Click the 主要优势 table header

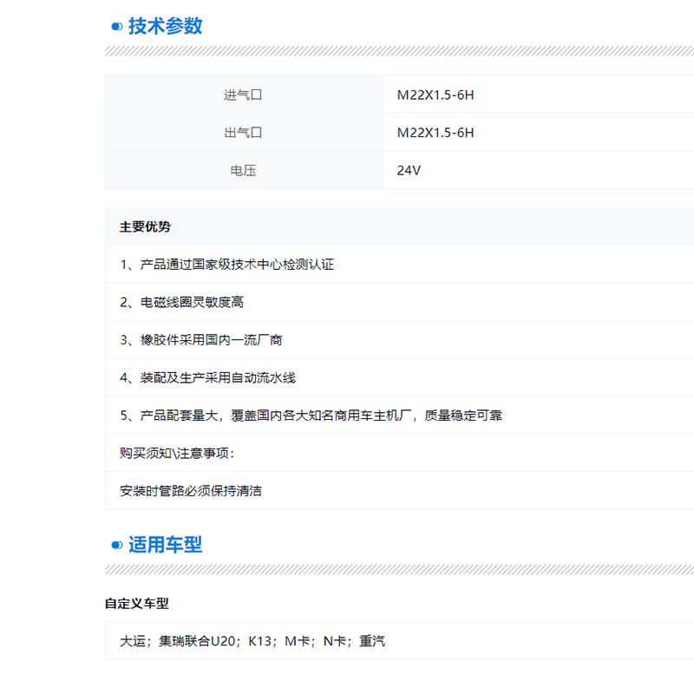(145, 227)
